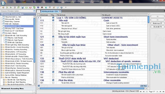Open help with the blue question mark icon
Image resolution: width=165 pixels, height=94 pixels.
(x=38, y=7)
